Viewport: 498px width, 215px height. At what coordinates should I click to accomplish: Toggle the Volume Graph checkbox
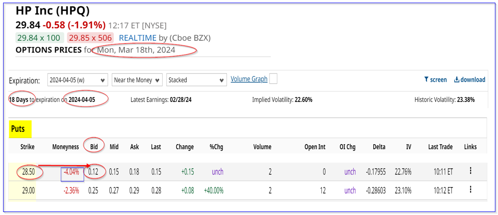tap(273, 79)
